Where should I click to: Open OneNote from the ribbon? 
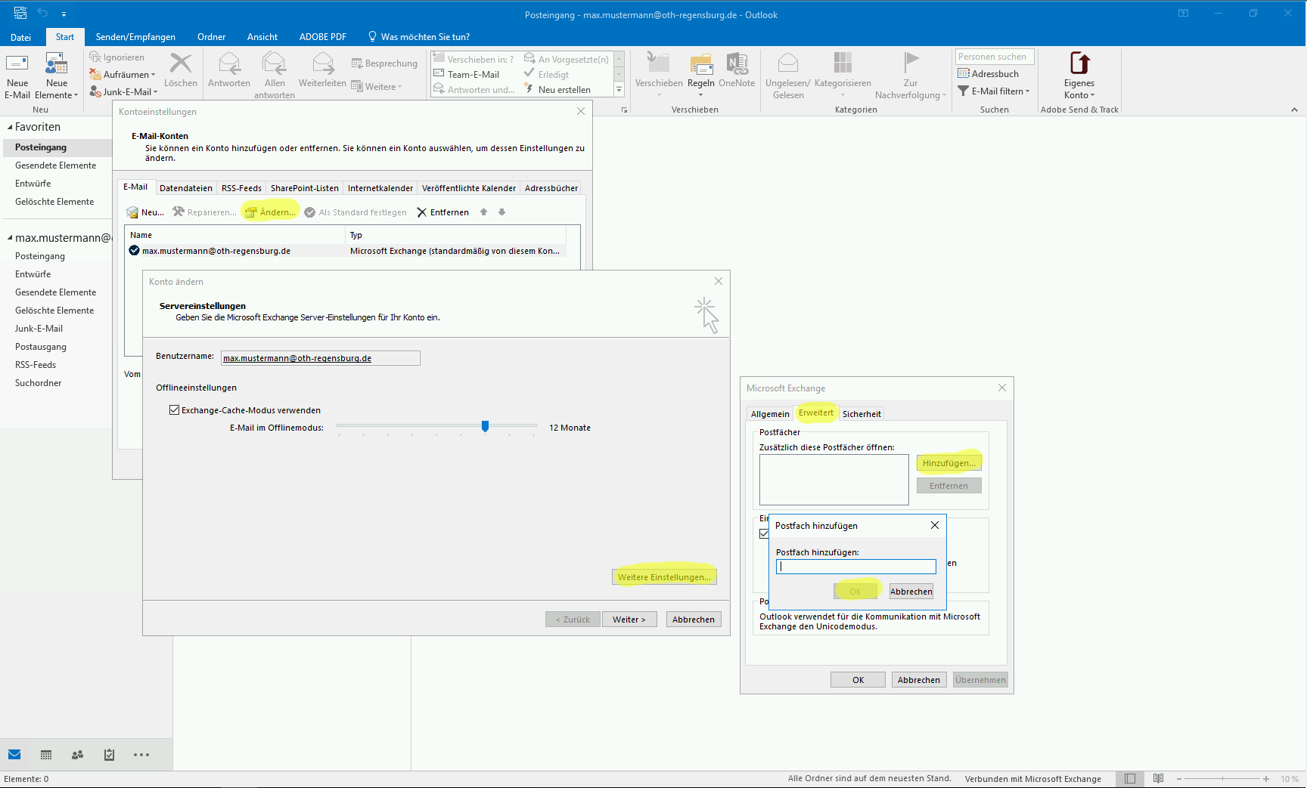pyautogui.click(x=736, y=66)
